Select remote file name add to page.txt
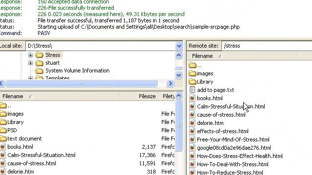The width and height of the screenshot is (312, 175). (215, 90)
